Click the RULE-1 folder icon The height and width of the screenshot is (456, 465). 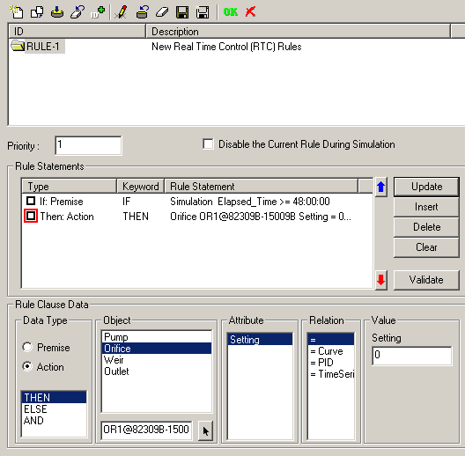18,46
